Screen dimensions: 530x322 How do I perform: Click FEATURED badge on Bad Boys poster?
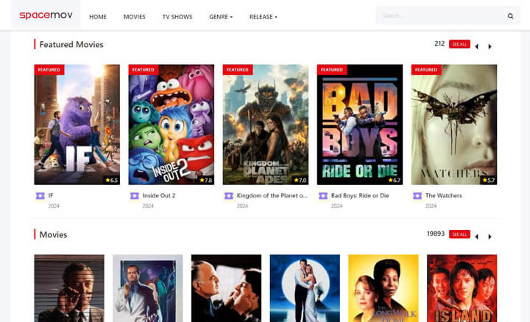[x=332, y=70]
